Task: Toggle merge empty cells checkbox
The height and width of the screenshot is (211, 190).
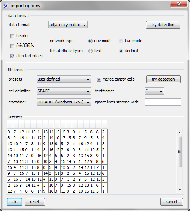Action: 99,79
